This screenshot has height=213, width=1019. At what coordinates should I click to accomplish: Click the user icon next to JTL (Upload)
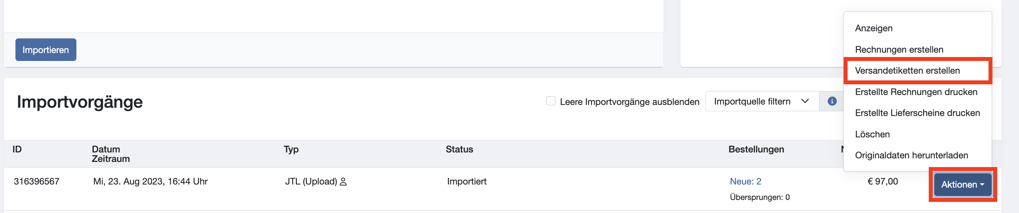pos(343,182)
